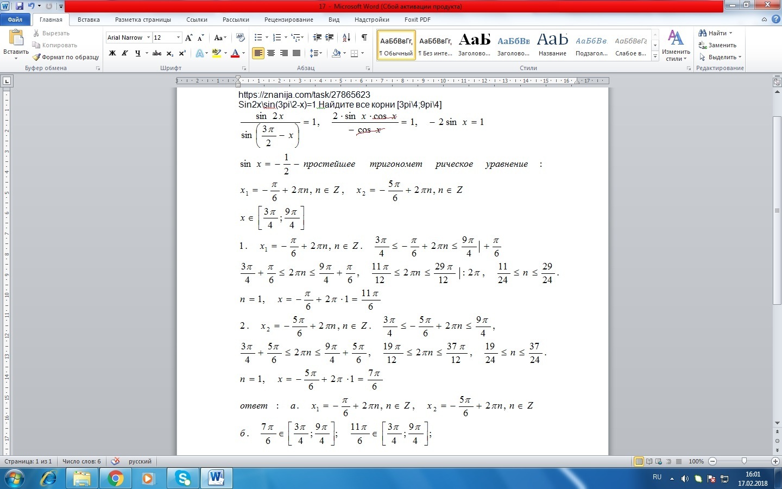The image size is (782, 489).
Task: Click the Sort (А-Я) icon
Action: click(346, 37)
